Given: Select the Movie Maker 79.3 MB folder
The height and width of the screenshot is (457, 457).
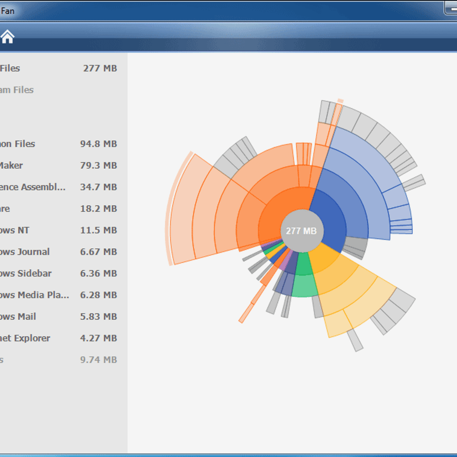Looking at the screenshot, I should (57, 166).
